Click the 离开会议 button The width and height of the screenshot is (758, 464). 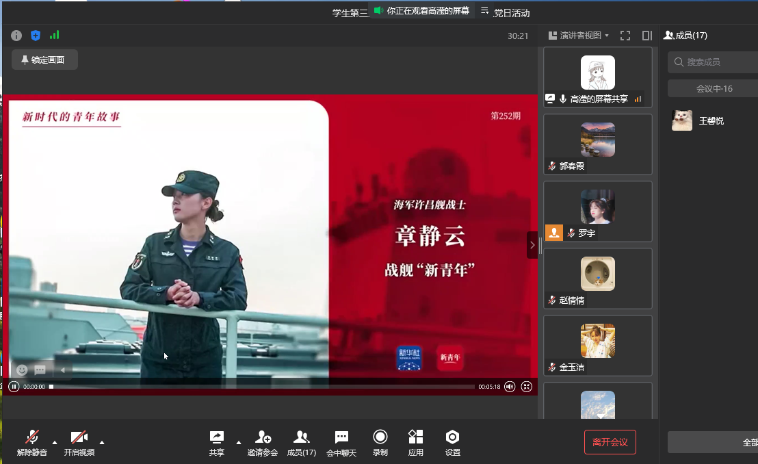tap(610, 442)
